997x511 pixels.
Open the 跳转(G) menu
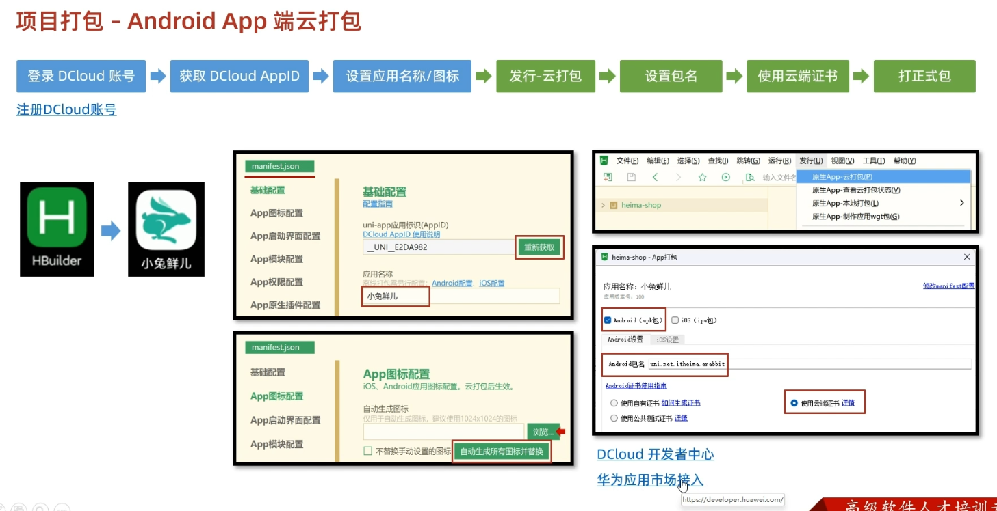pos(749,161)
